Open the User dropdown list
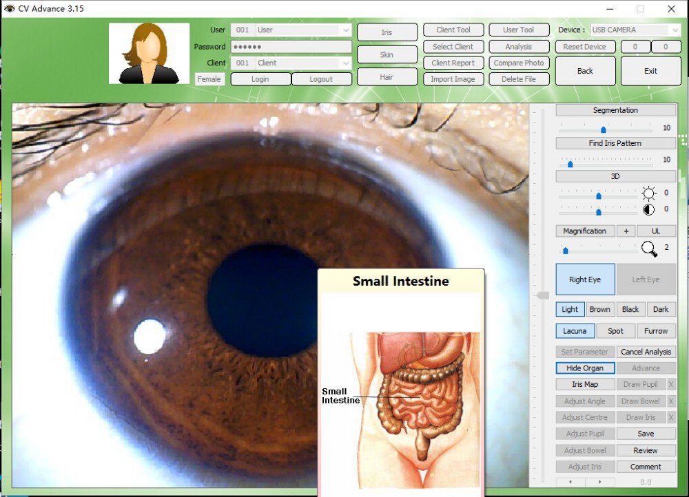The image size is (689, 497). (x=347, y=30)
